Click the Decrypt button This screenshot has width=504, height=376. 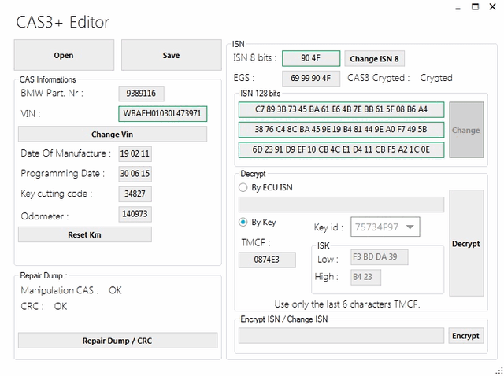pos(466,243)
